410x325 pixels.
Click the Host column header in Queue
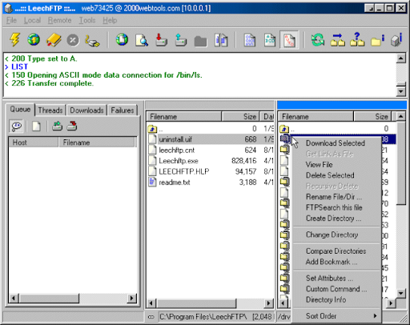tap(33, 142)
